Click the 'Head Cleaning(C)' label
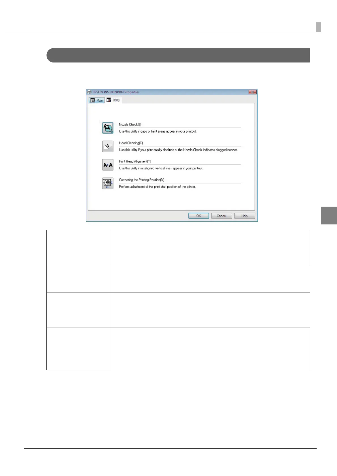Screen dimensions: 337x476 pyautogui.click(x=131, y=143)
